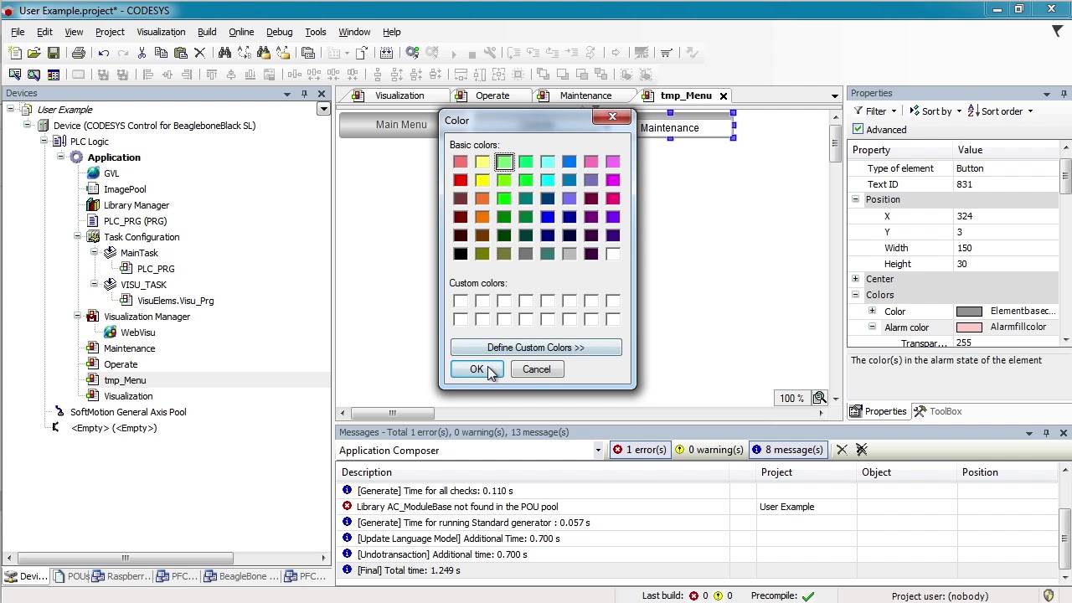Collapse the Visualization Manager tree node
Screen dimensions: 1072x603
(77, 317)
